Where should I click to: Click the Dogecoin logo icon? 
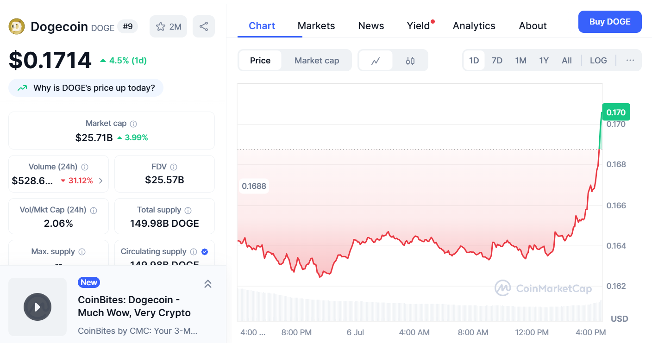coord(17,26)
